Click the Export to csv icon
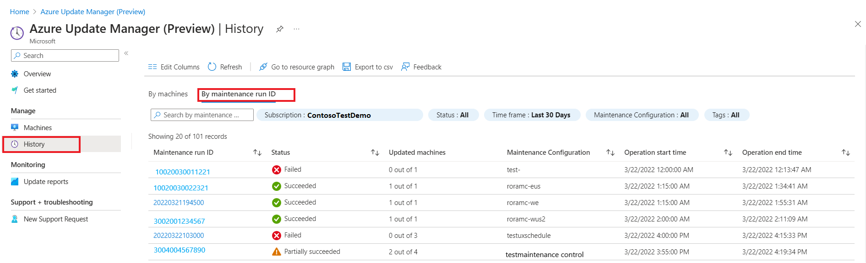The image size is (866, 263). (x=347, y=67)
